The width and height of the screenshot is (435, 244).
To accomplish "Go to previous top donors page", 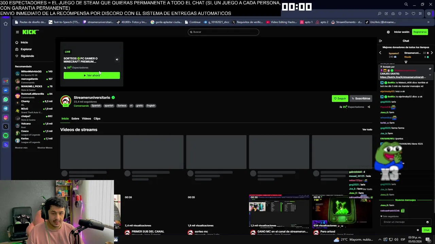I will tap(380, 53).
